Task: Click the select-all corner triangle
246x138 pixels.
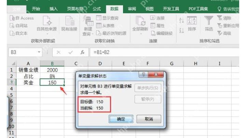Action: pyautogui.click(x=13, y=63)
